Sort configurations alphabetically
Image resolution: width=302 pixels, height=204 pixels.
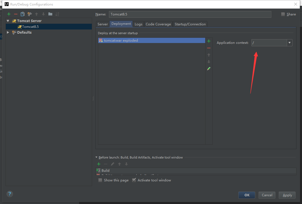pyautogui.click(x=57, y=14)
